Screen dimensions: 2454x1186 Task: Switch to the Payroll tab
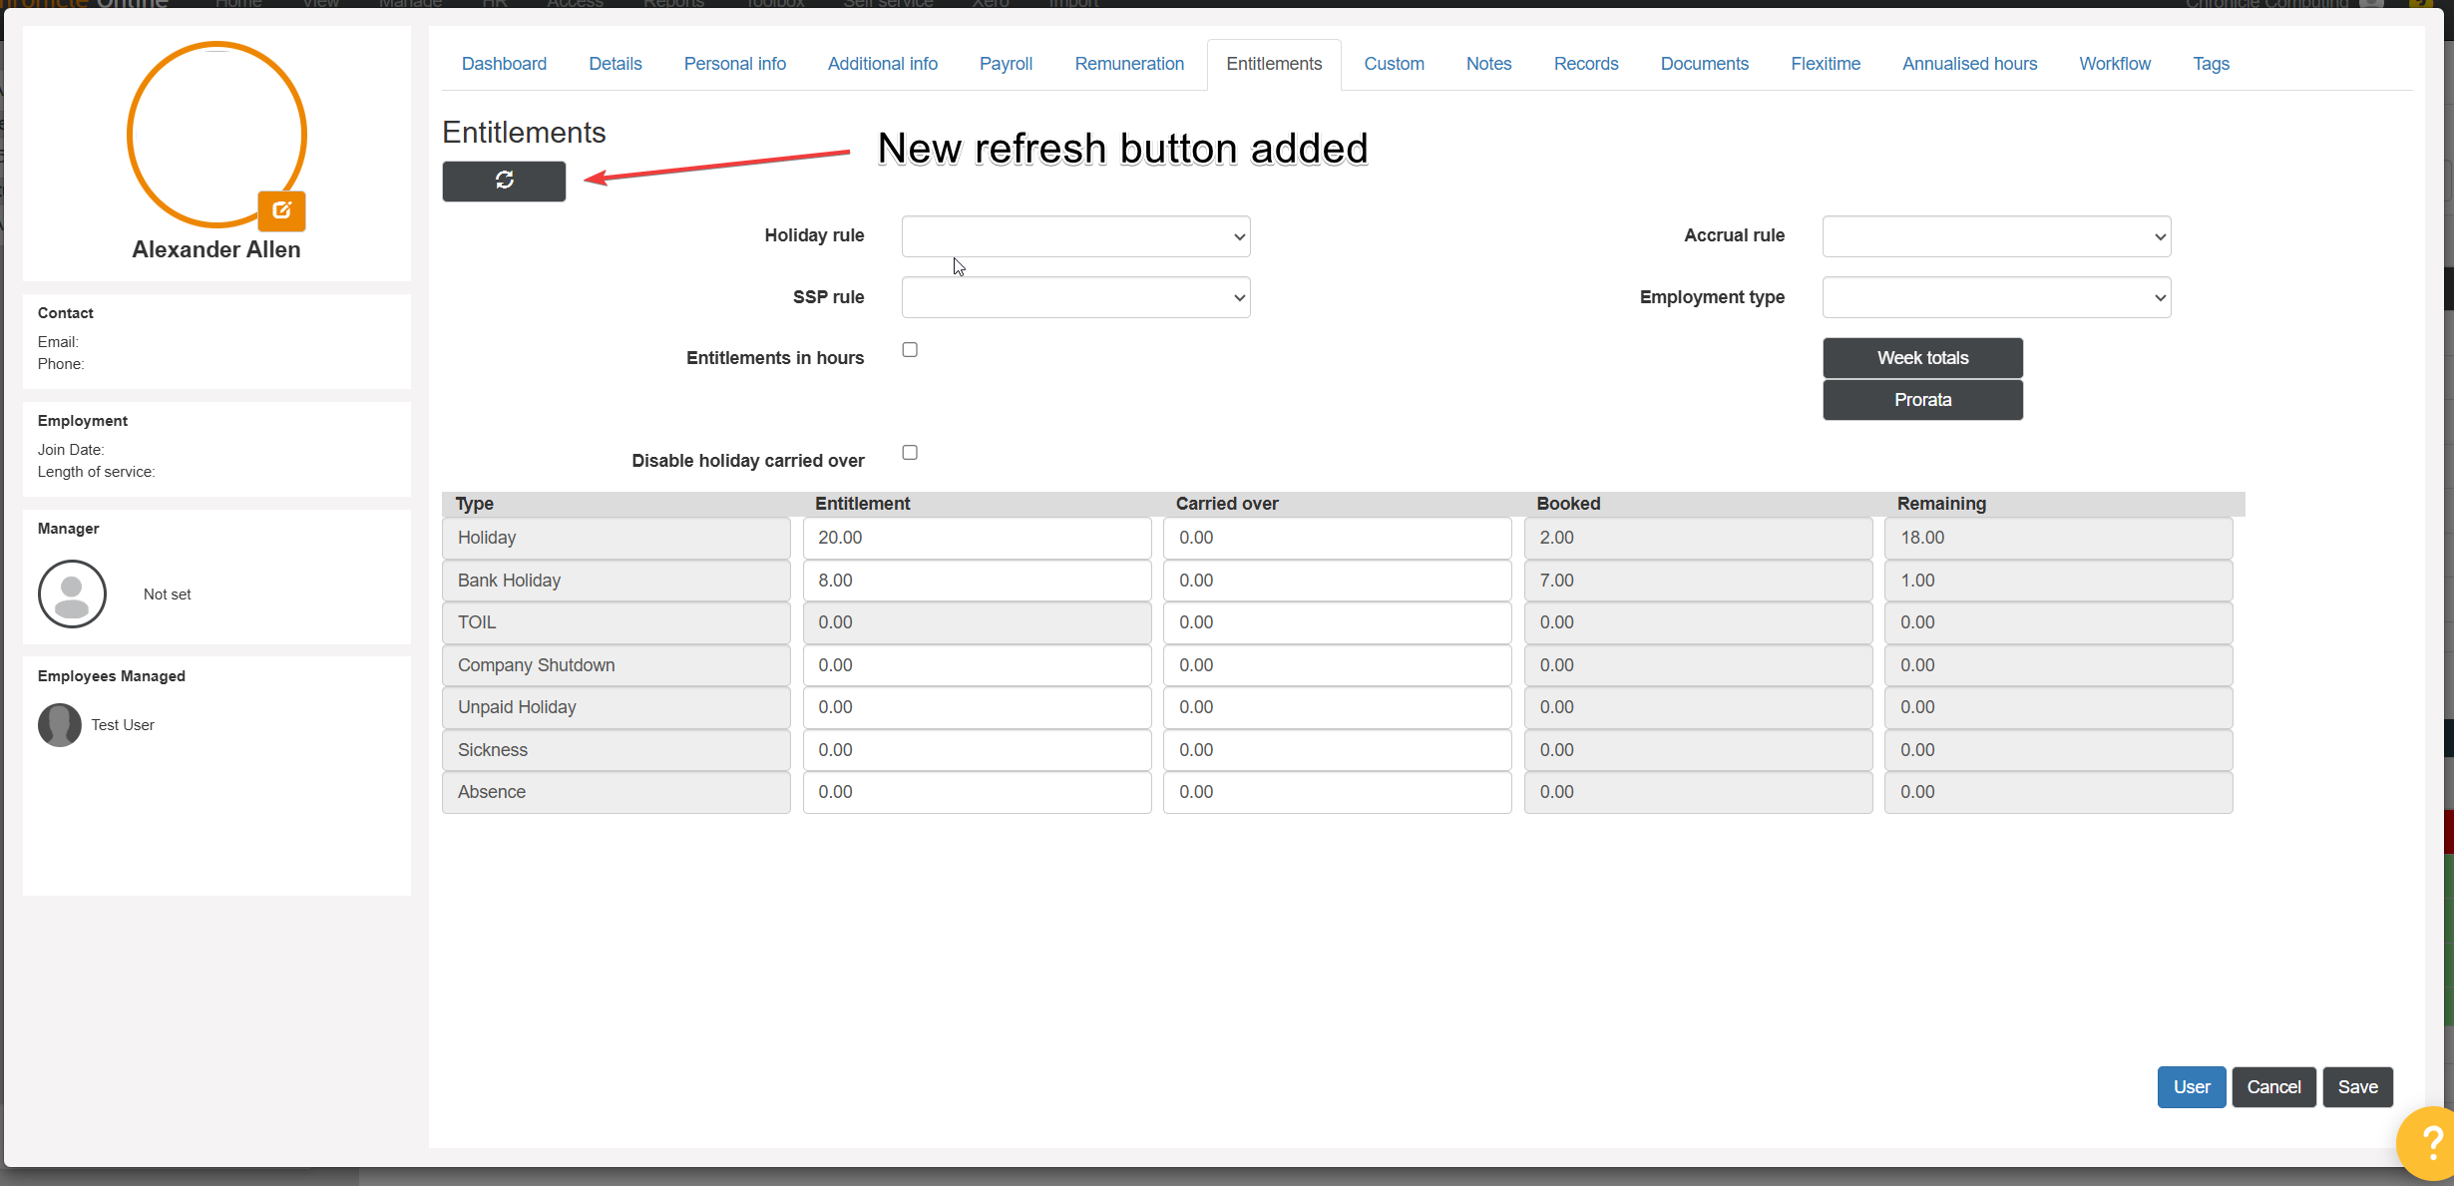1006,64
